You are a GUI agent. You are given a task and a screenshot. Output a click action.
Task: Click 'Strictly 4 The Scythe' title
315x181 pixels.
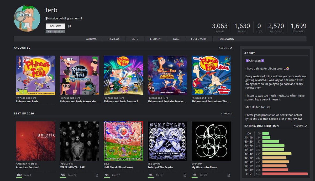(160, 167)
